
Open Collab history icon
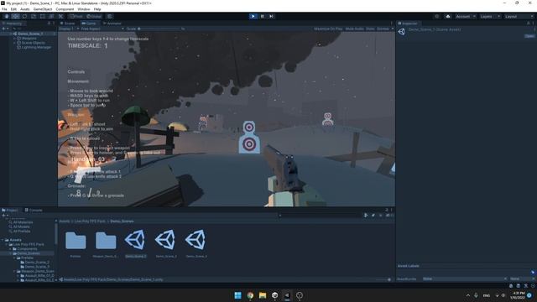click(x=437, y=17)
